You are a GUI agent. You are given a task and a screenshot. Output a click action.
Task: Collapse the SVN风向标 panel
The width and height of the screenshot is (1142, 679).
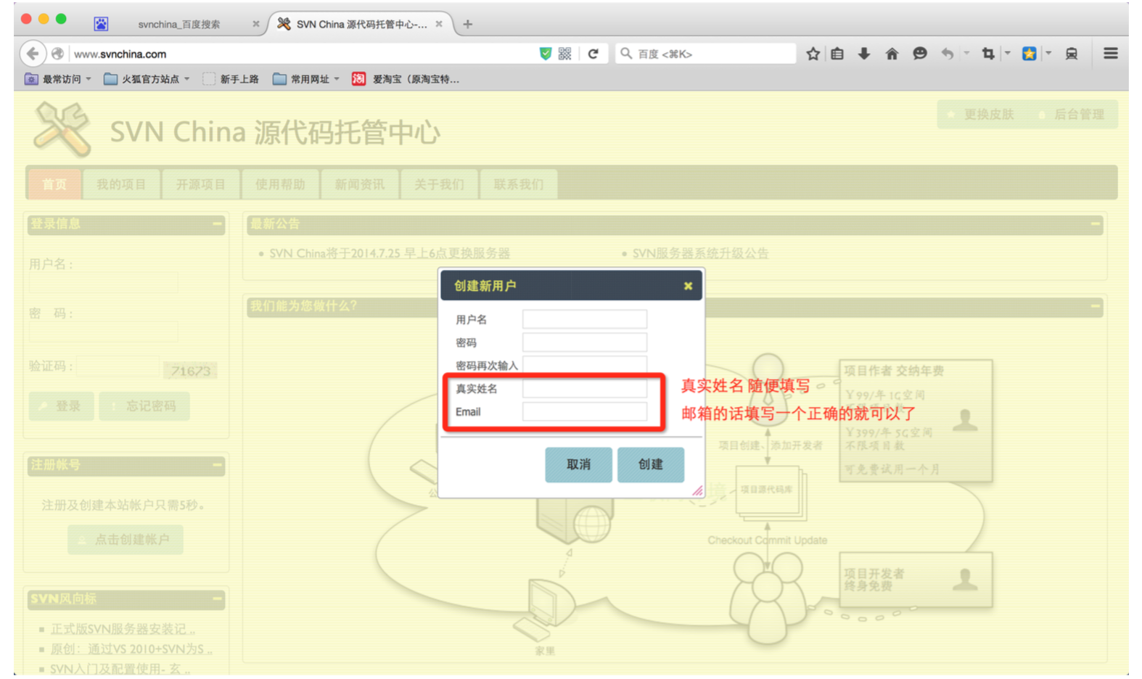[217, 599]
